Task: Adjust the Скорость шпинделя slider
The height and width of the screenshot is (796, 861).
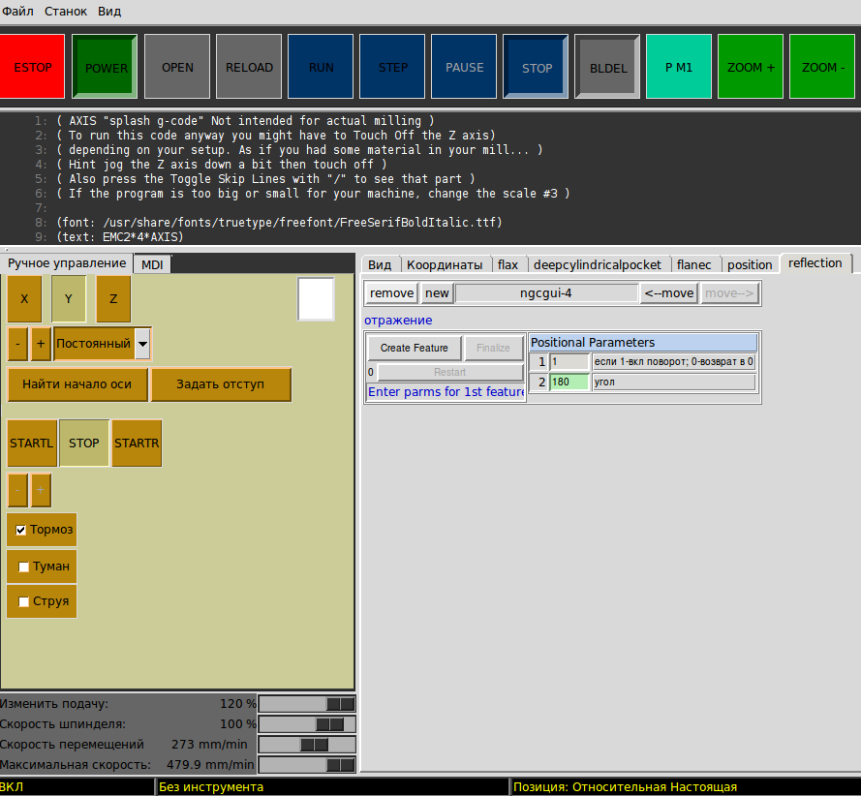Action: click(x=307, y=724)
